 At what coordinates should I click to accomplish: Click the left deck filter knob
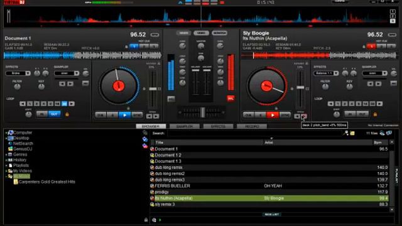17,87
